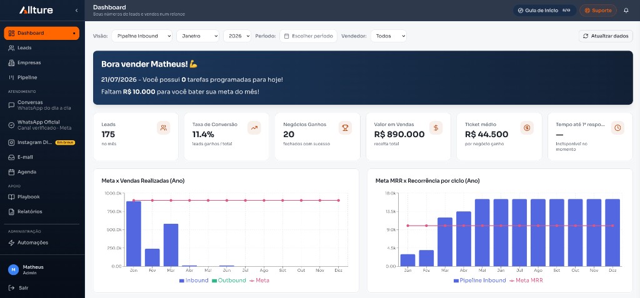Viewport: 640px width, 298px height.
Task: Click the R$ 890.000 sales value
Action: click(x=399, y=135)
